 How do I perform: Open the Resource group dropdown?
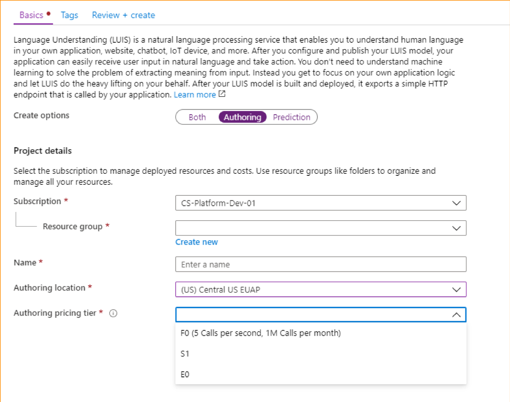[x=320, y=228]
